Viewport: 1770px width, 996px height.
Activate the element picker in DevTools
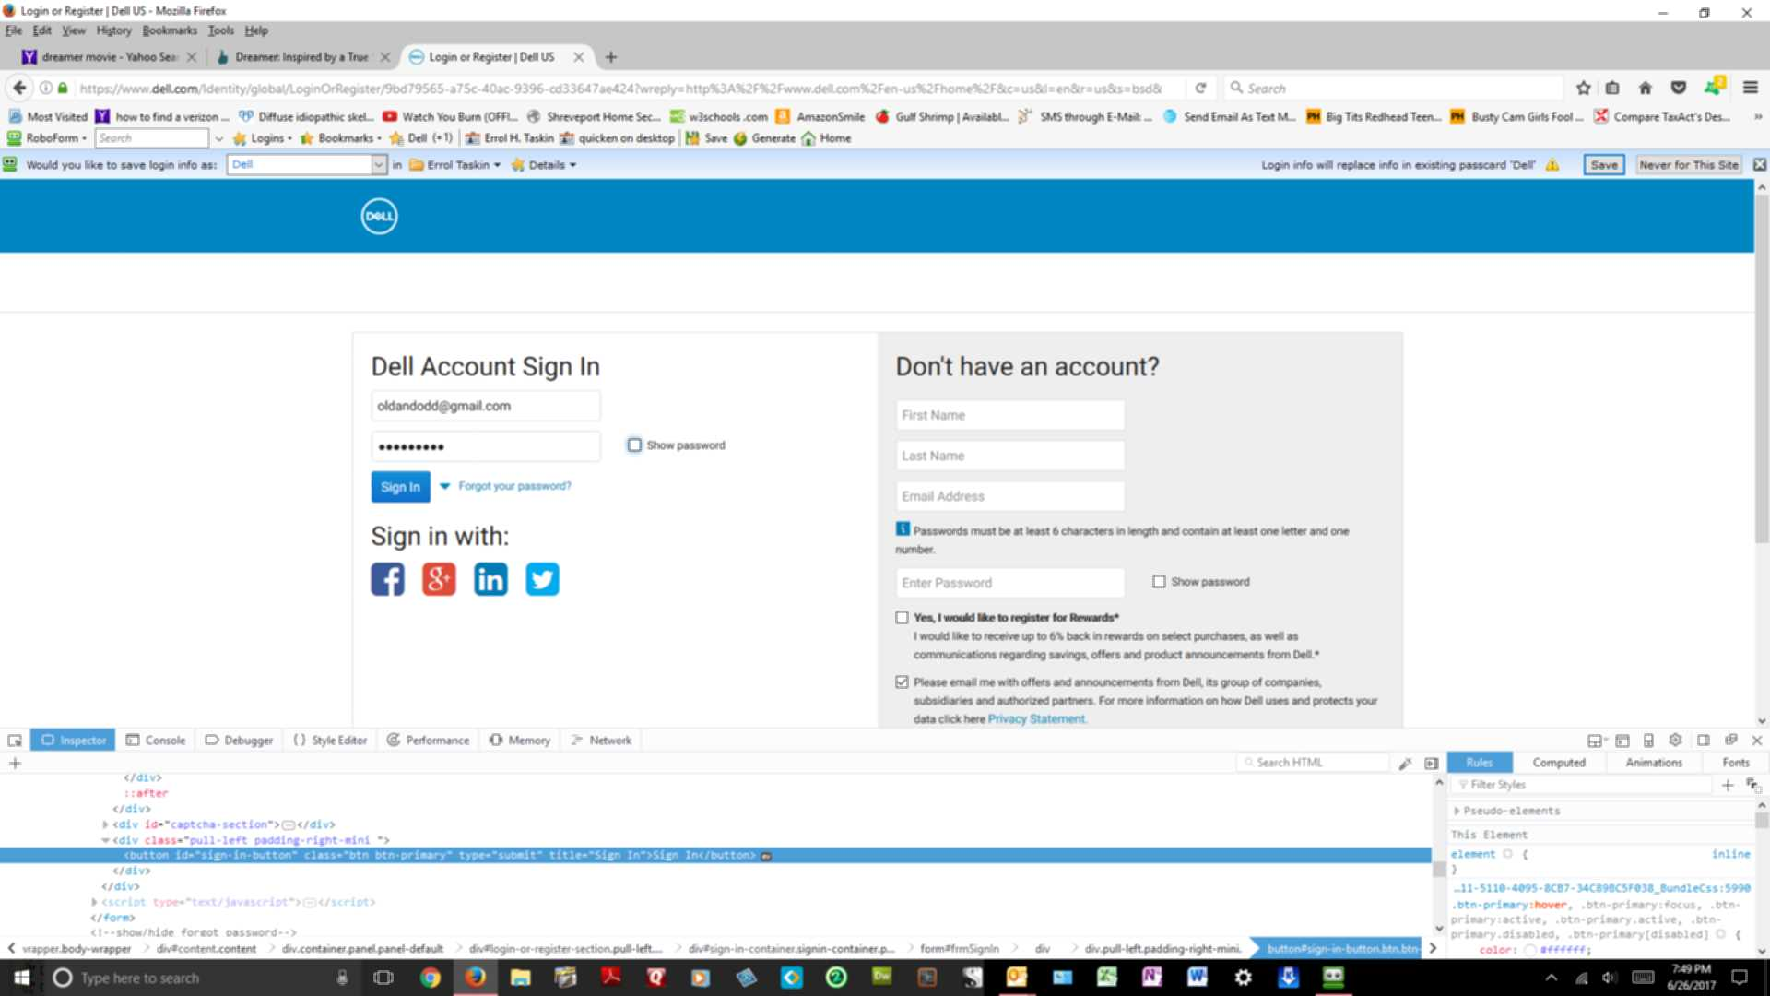point(15,740)
